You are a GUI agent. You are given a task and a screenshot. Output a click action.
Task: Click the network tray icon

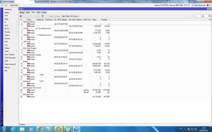click(192, 129)
